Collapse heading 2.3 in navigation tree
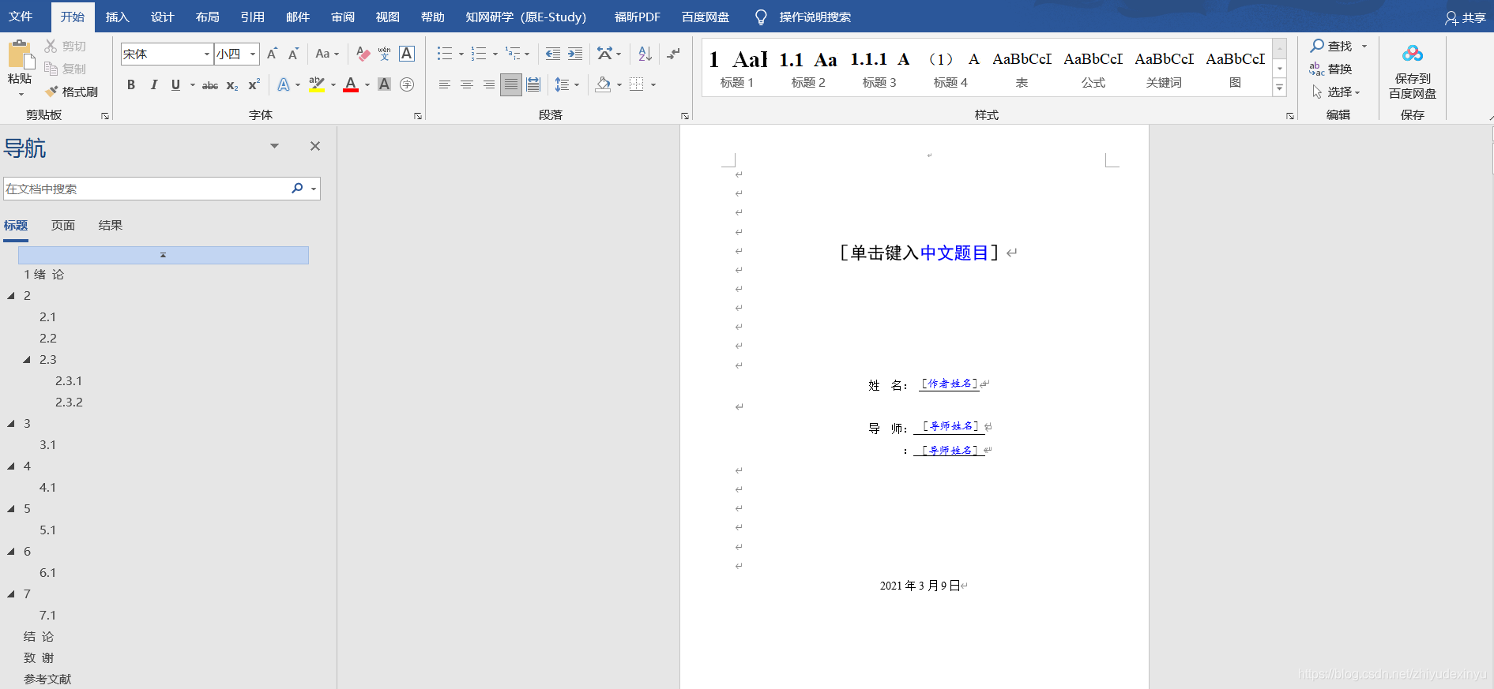Image resolution: width=1494 pixels, height=689 pixels. (27, 360)
